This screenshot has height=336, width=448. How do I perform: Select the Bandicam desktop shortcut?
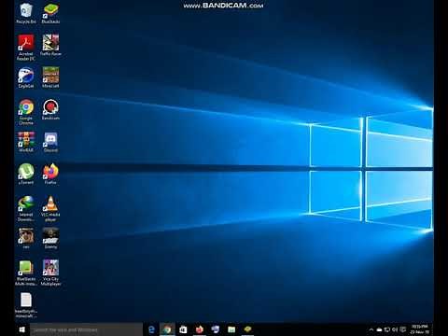pyautogui.click(x=50, y=110)
